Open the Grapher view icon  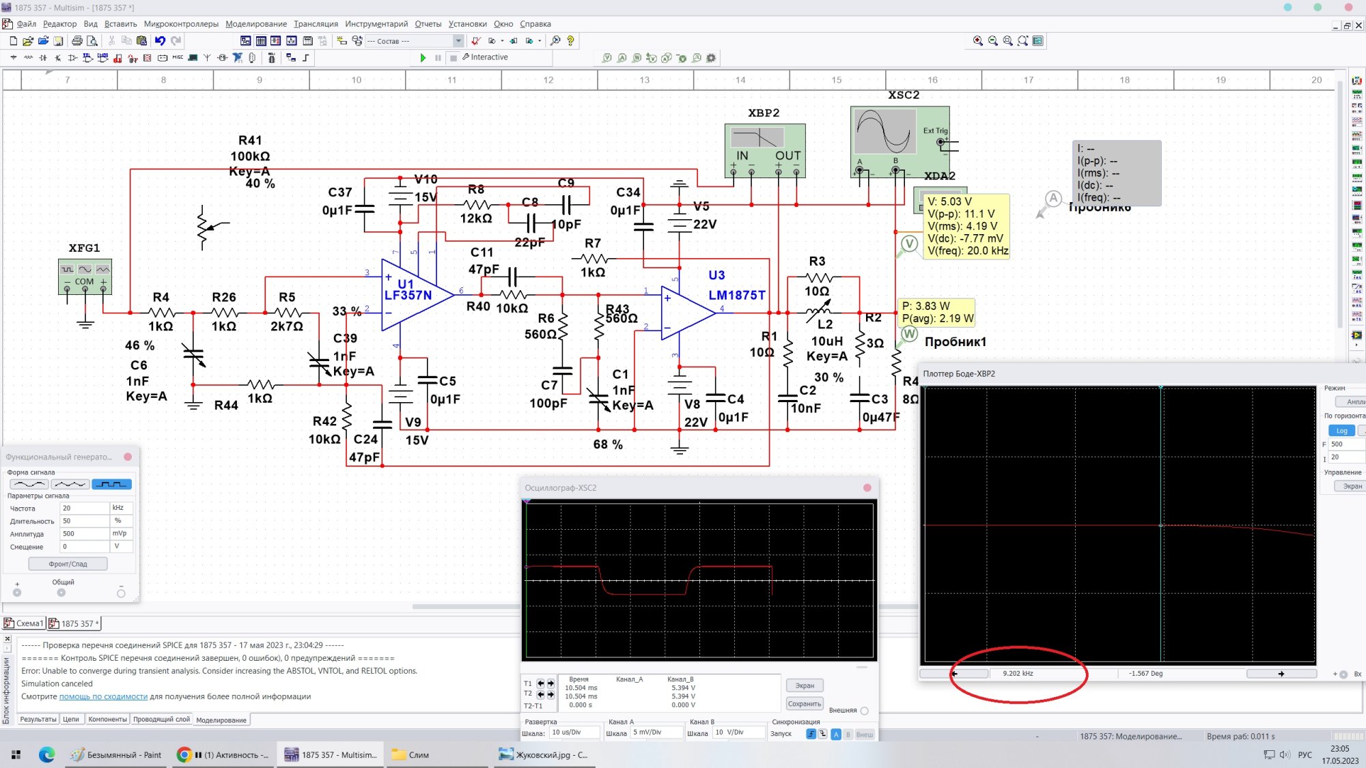[x=292, y=41]
